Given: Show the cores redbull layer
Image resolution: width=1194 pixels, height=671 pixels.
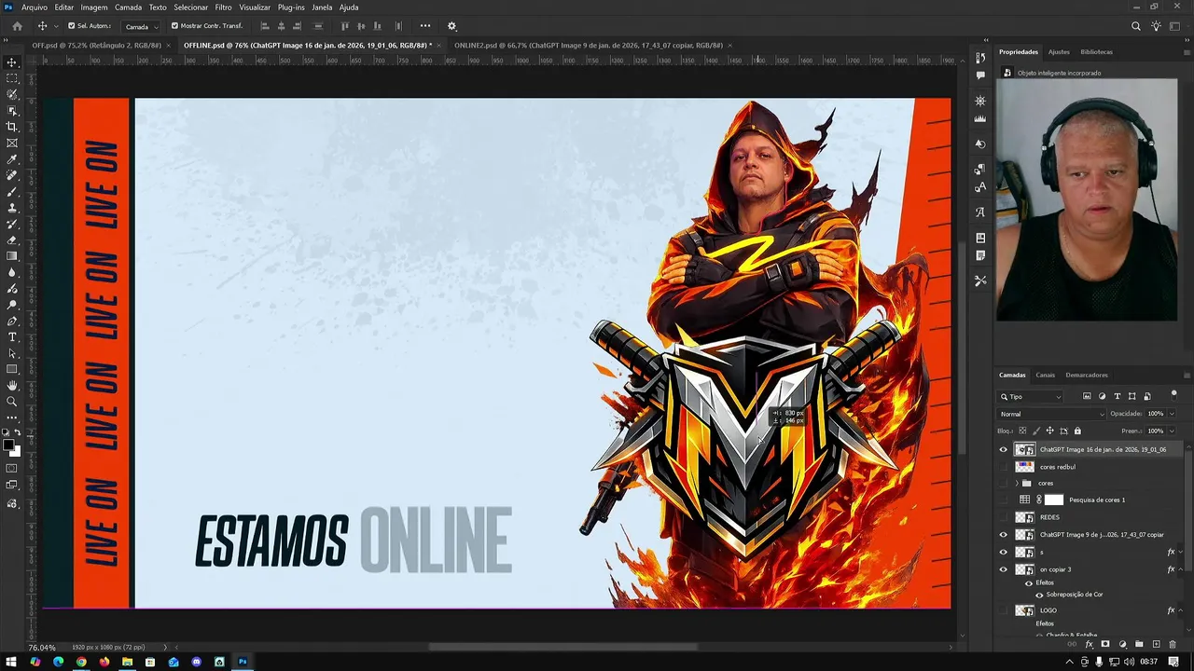Looking at the screenshot, I should (x=1004, y=466).
